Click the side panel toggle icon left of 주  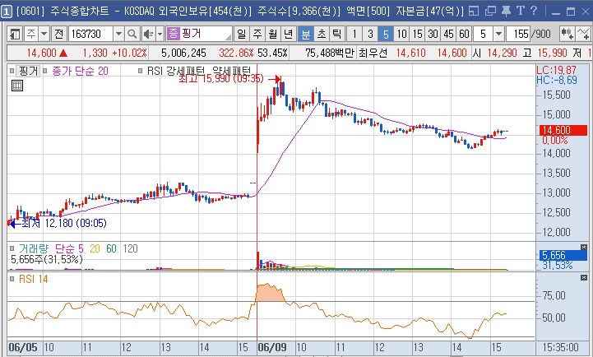15,34
